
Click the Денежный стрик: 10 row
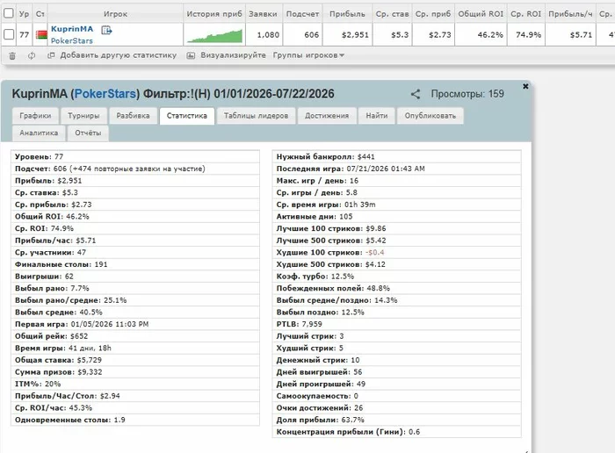(397, 360)
